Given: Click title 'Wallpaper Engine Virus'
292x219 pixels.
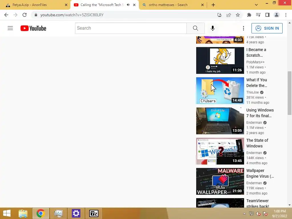Looking at the screenshot, I should point(260,173).
